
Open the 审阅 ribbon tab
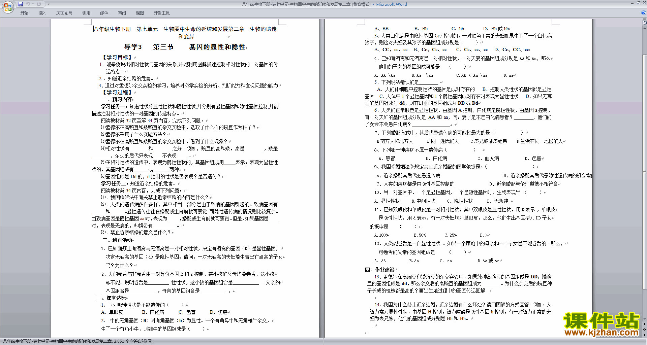click(122, 13)
